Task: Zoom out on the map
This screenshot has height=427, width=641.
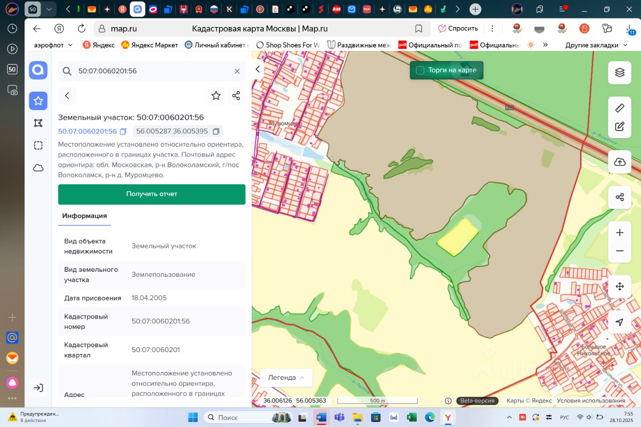Action: pos(619,251)
